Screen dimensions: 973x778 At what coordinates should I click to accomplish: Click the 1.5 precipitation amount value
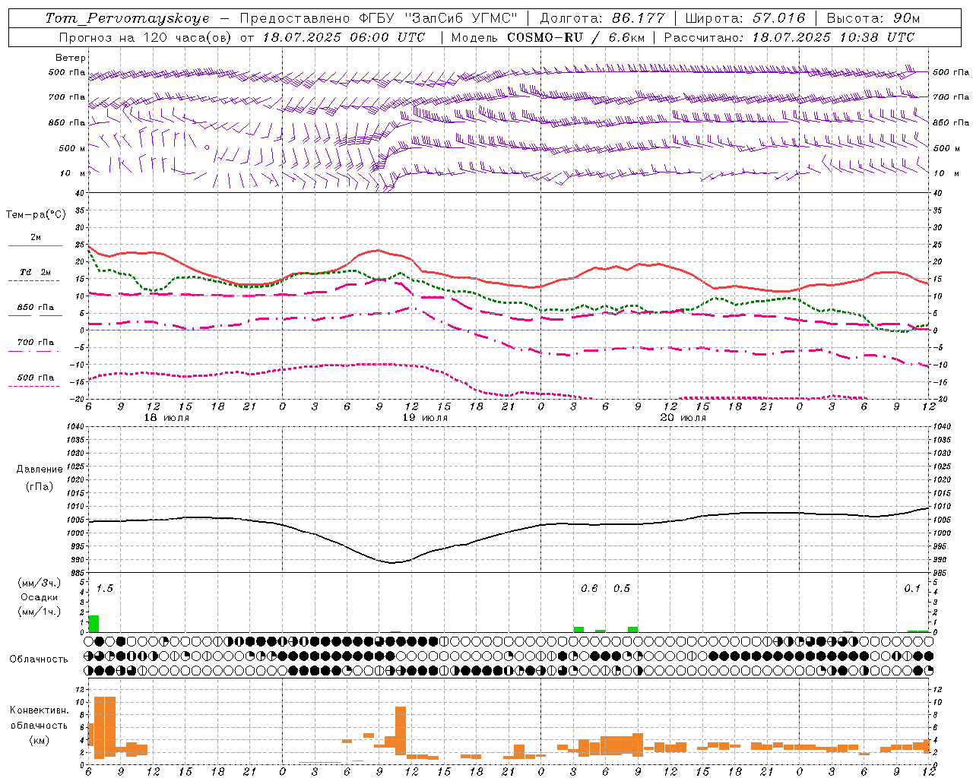(x=104, y=589)
